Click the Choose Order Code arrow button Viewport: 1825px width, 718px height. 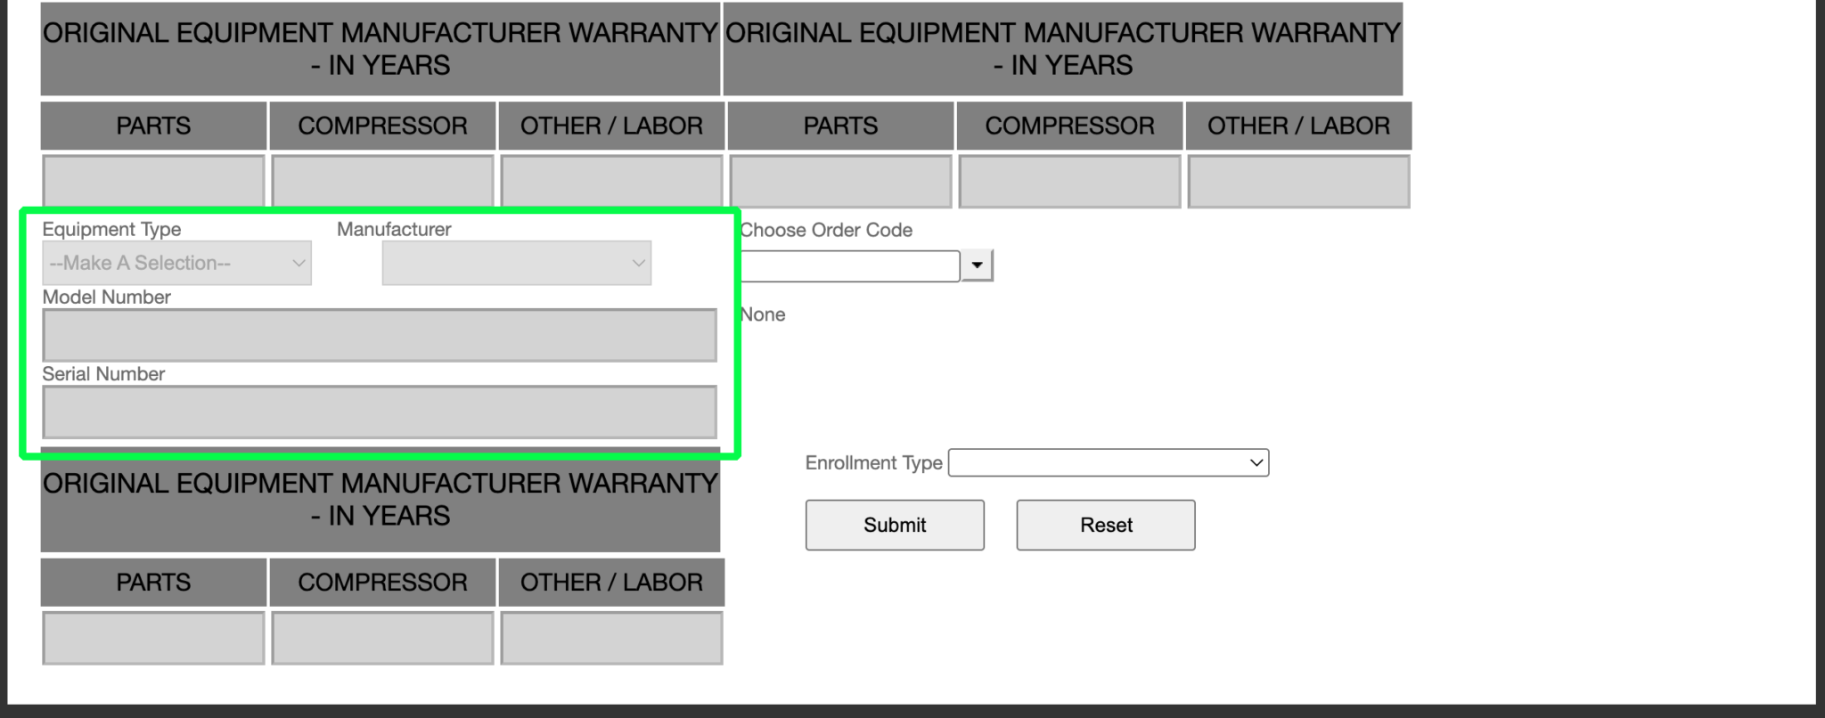978,265
